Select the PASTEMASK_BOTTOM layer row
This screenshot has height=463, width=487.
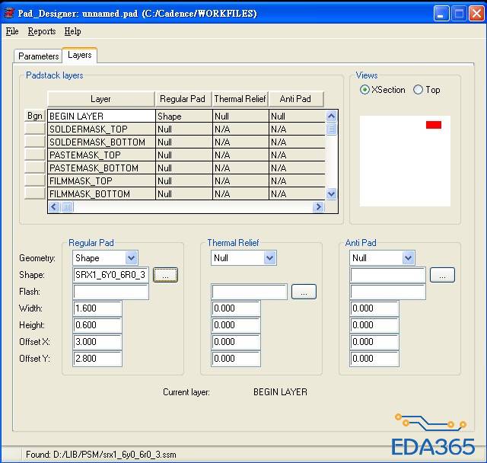point(186,168)
